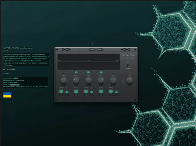Open the Vecteezy wallpaper credit link
Screen dimensions: 196x146
point(21,80)
